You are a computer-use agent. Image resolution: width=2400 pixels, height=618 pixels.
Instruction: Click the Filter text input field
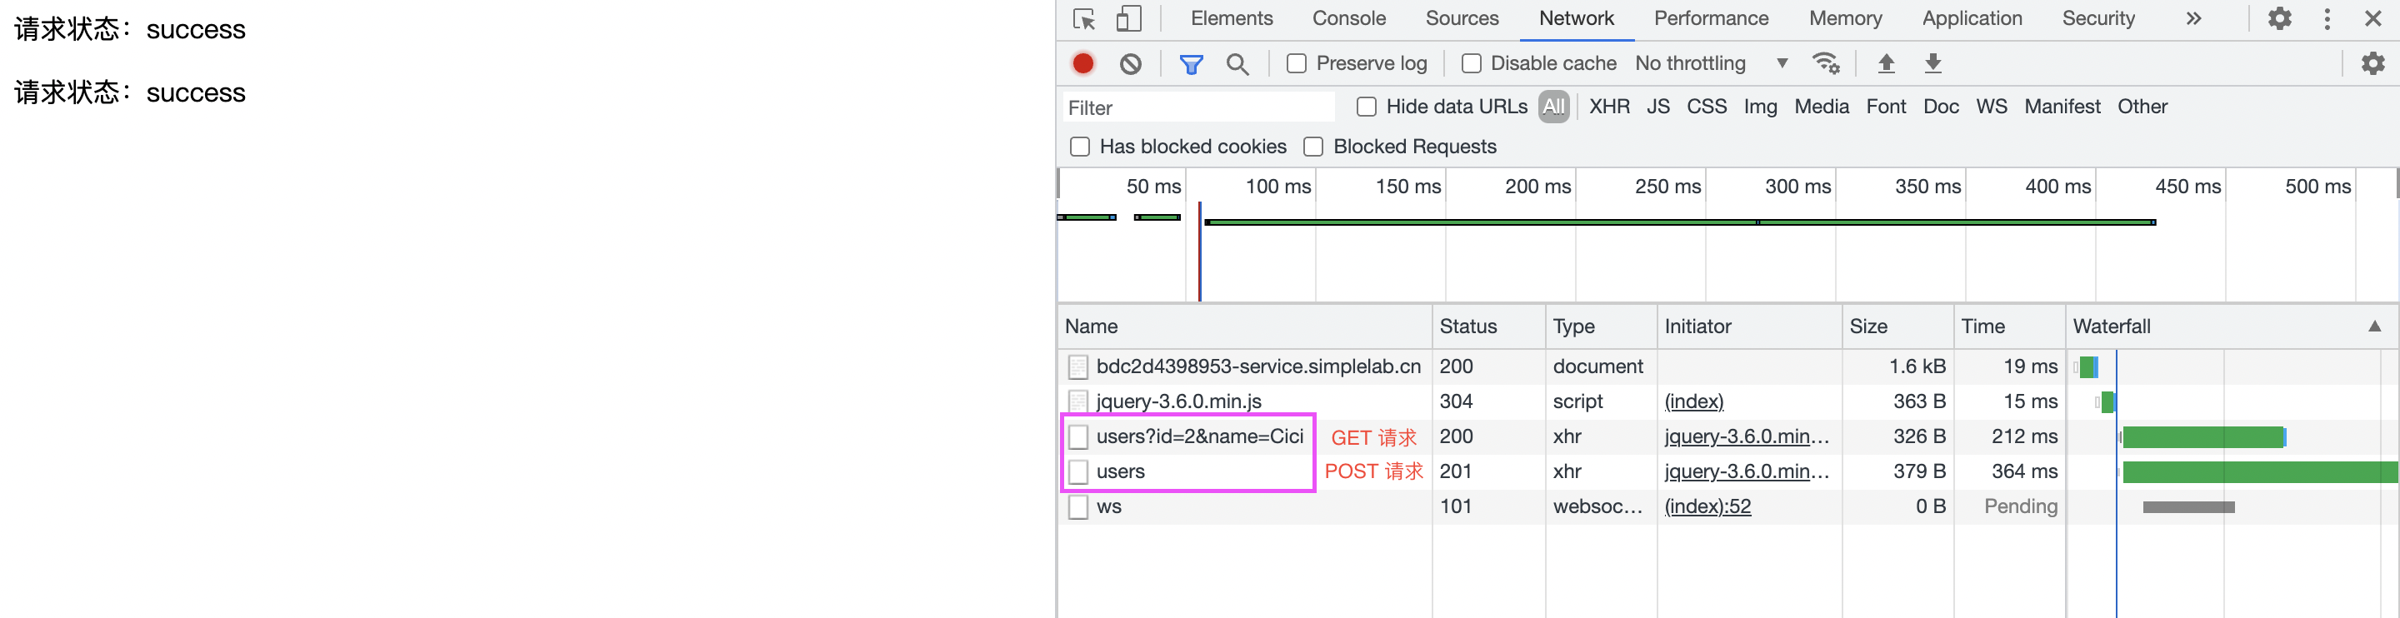coord(1199,108)
